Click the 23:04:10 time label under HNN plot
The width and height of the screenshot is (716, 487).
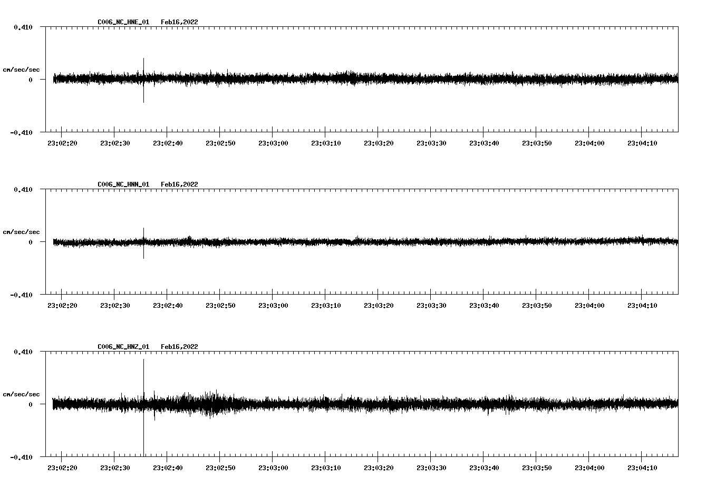tap(642, 306)
